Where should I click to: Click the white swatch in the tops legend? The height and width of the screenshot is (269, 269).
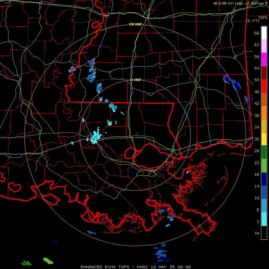pos(264,33)
